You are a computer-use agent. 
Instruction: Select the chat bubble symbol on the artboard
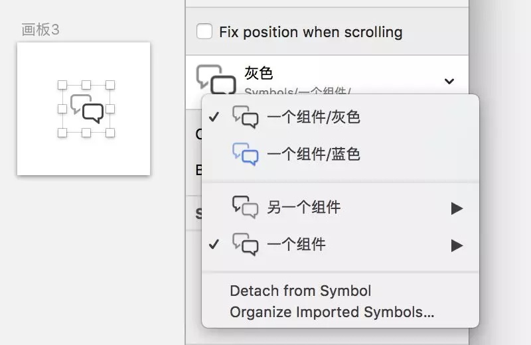point(87,109)
